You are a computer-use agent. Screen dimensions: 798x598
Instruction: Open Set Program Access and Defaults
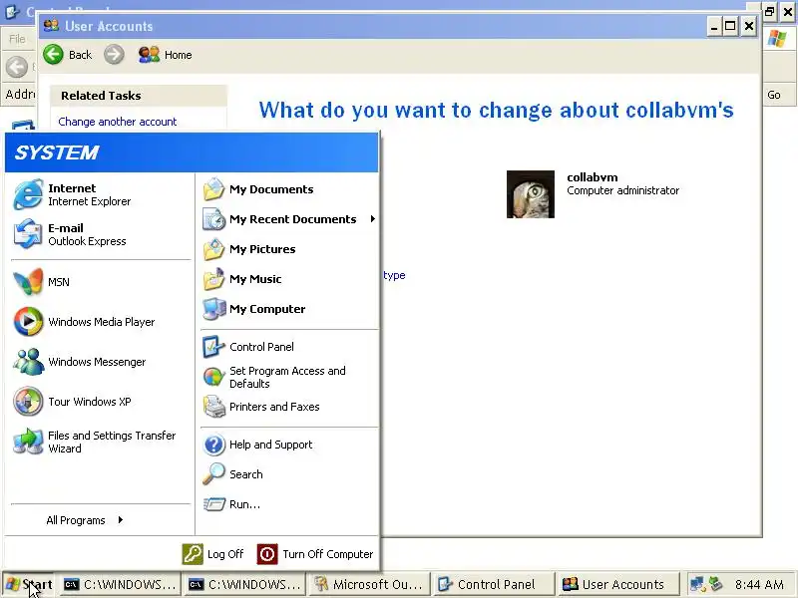pos(289,377)
